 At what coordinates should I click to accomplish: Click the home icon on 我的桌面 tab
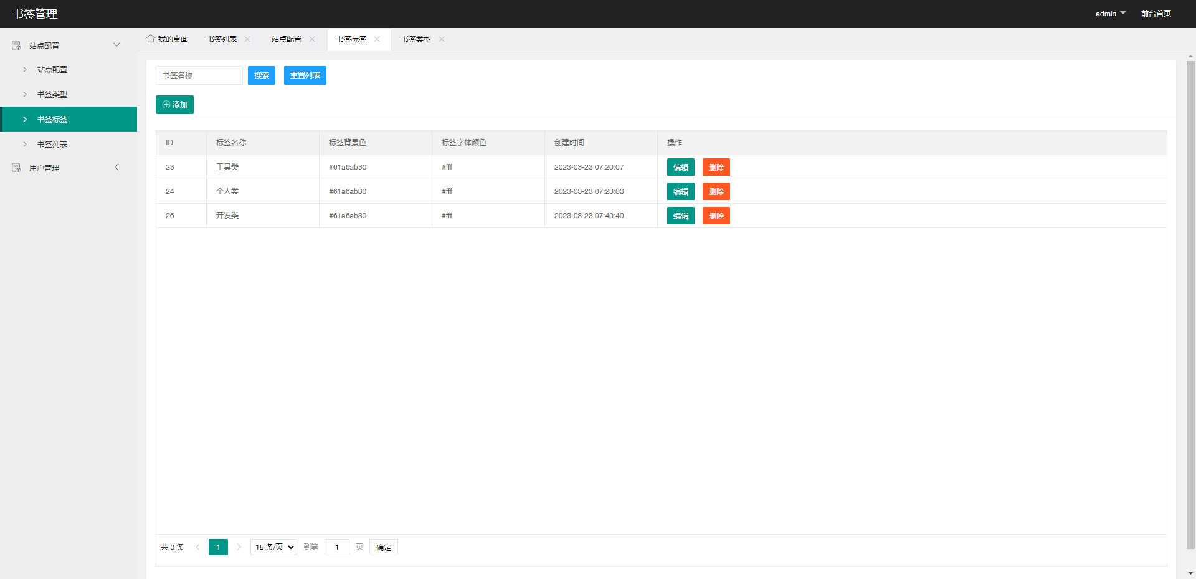(149, 39)
